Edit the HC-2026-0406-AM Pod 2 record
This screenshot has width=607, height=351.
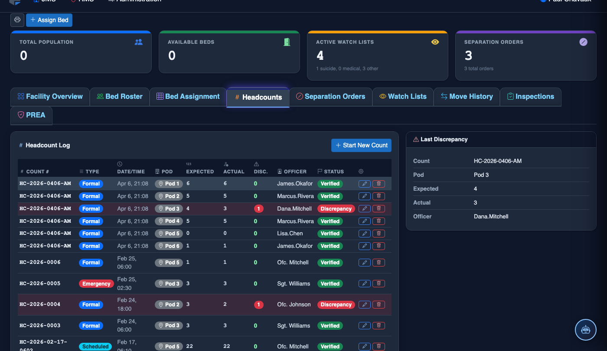point(365,196)
